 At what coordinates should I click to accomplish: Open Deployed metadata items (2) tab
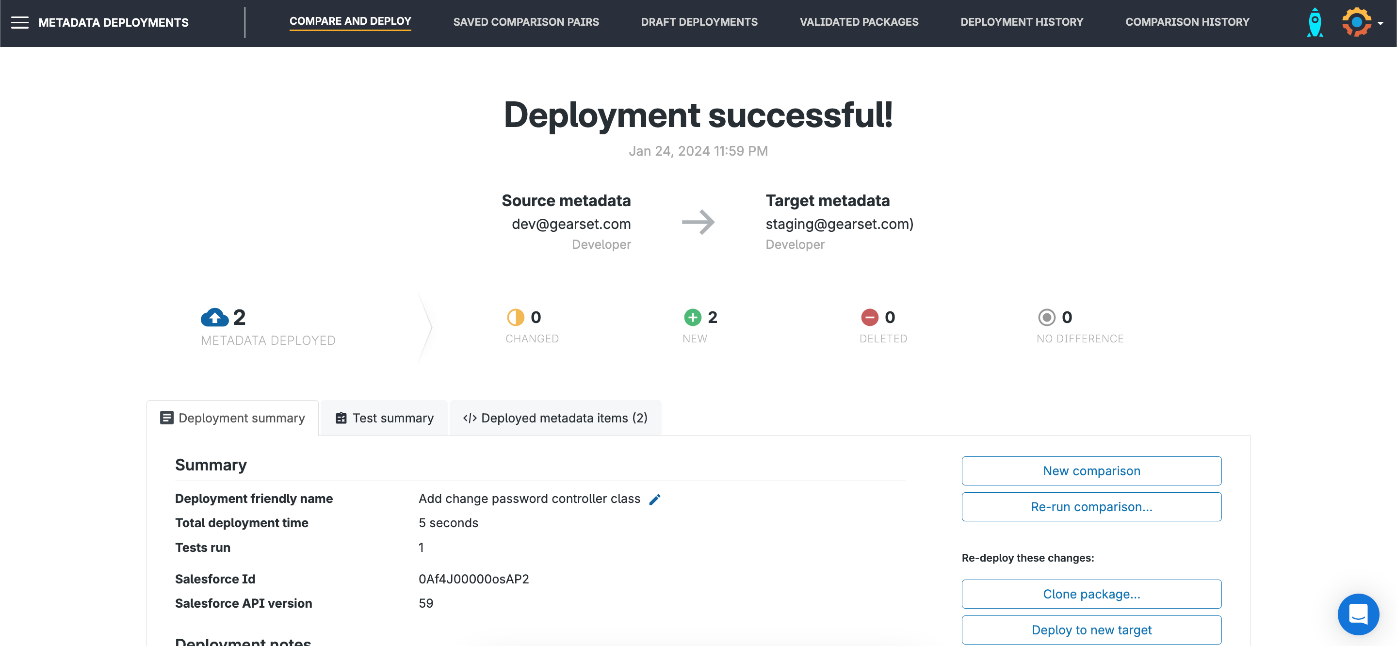coord(555,418)
